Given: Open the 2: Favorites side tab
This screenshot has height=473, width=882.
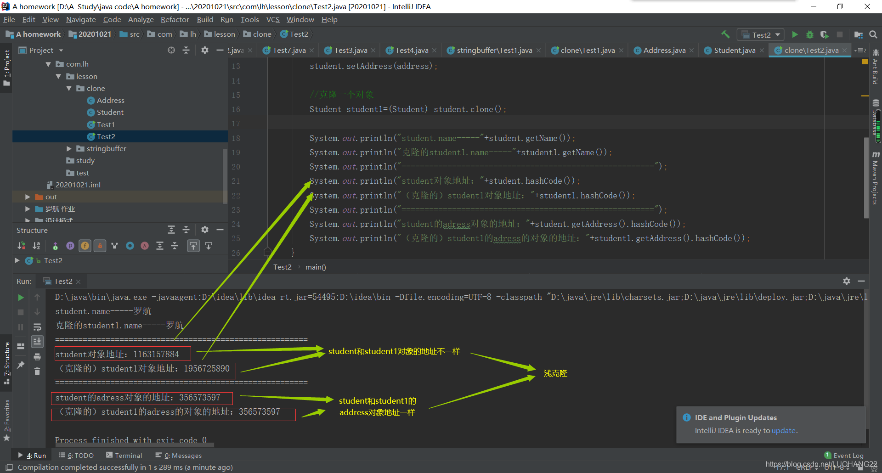Looking at the screenshot, I should click(x=7, y=420).
